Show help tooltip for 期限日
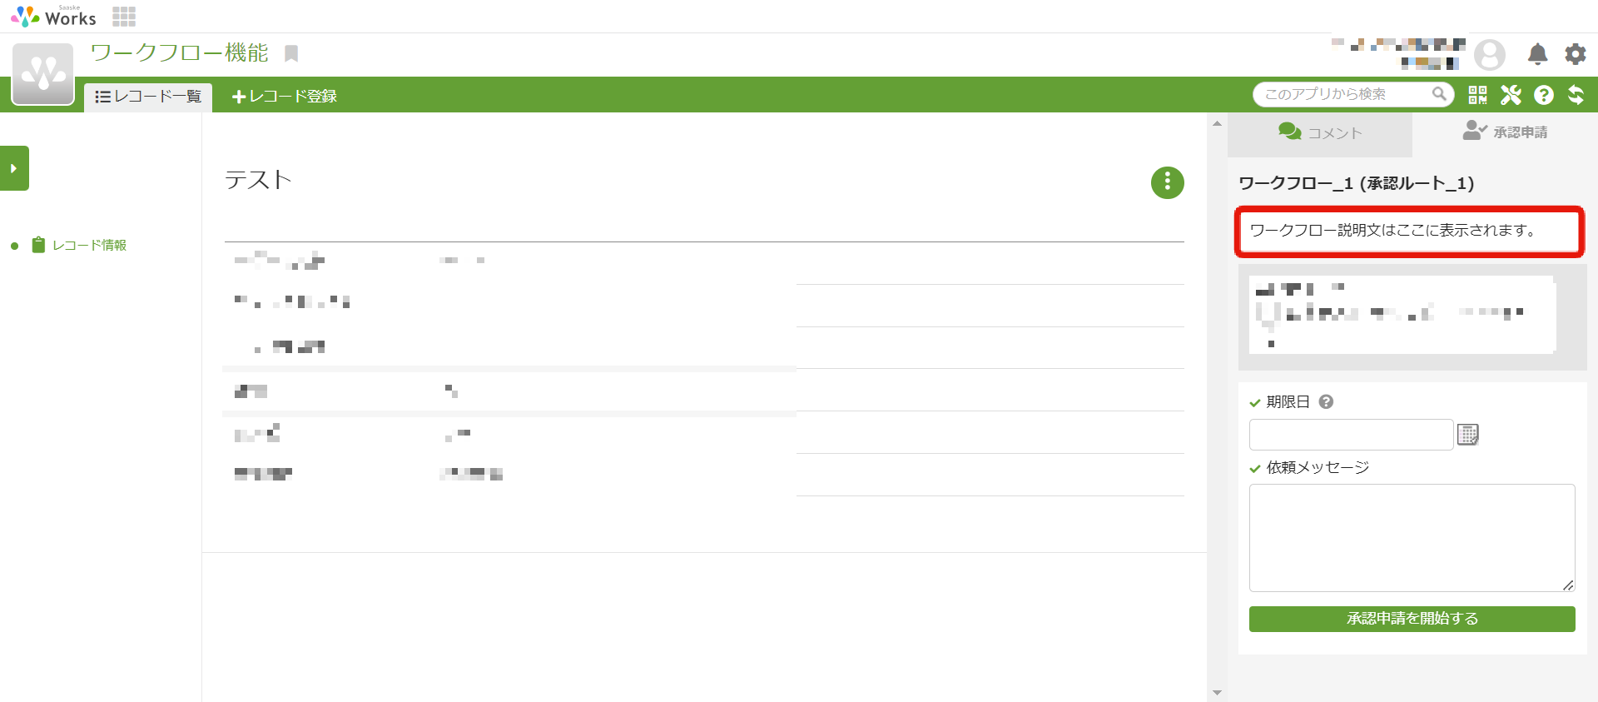This screenshot has height=702, width=1598. [x=1327, y=401]
